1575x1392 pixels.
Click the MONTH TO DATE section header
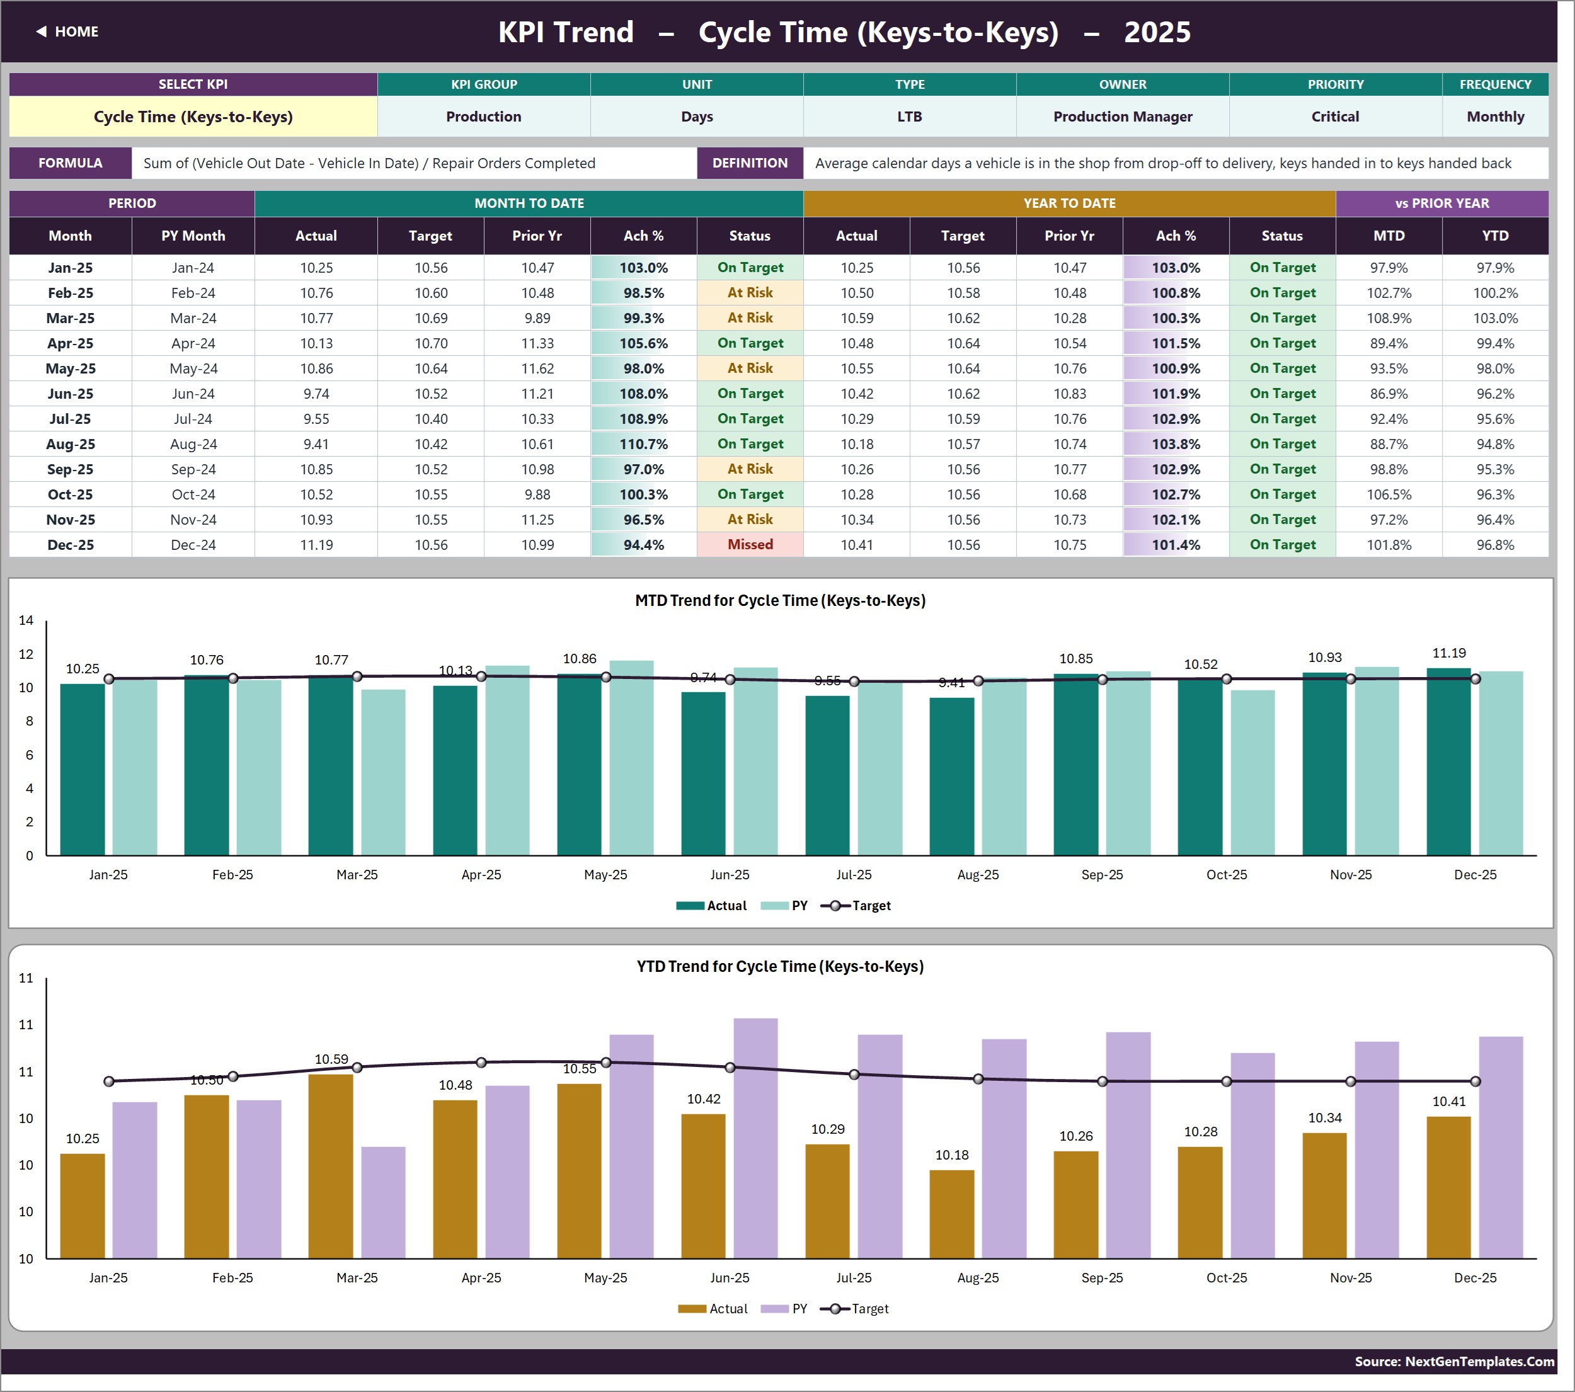[x=529, y=203]
